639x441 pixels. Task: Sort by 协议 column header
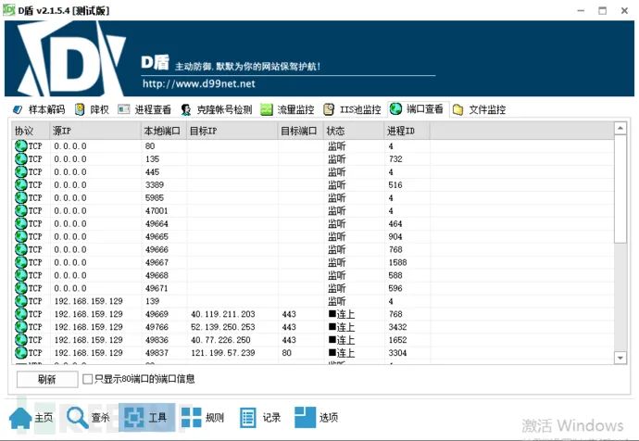click(x=31, y=131)
